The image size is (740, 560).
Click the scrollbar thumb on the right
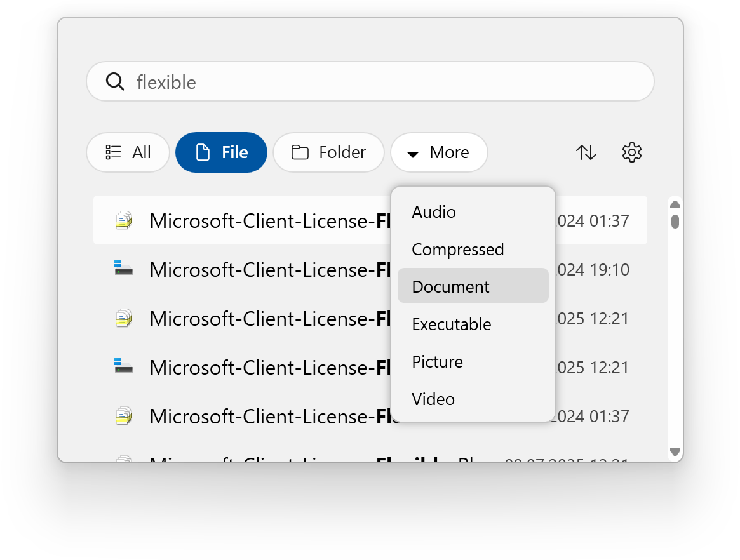(675, 221)
